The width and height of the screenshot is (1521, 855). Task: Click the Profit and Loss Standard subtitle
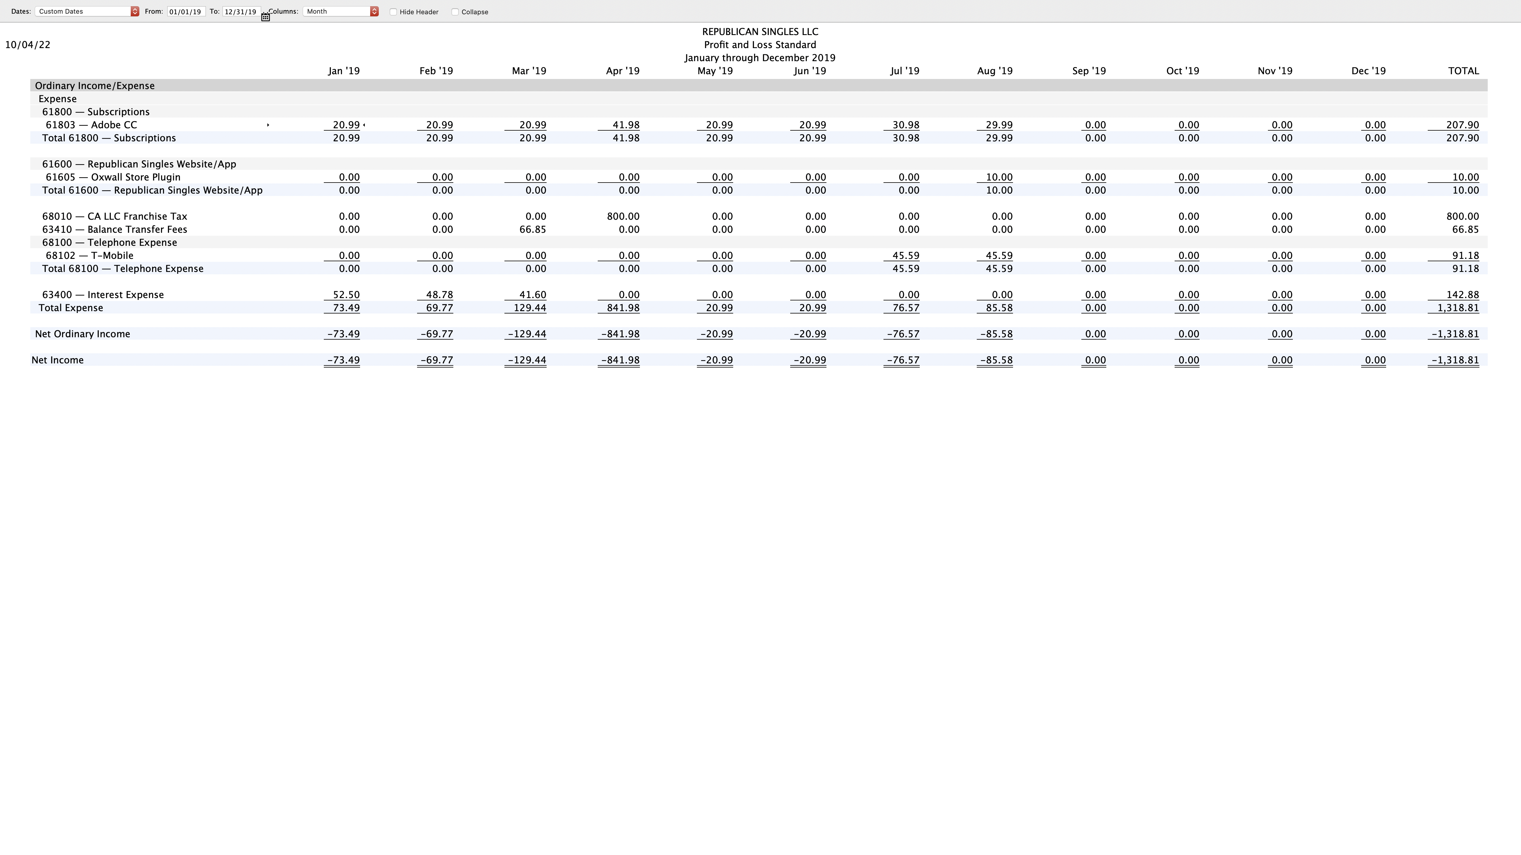tap(760, 45)
